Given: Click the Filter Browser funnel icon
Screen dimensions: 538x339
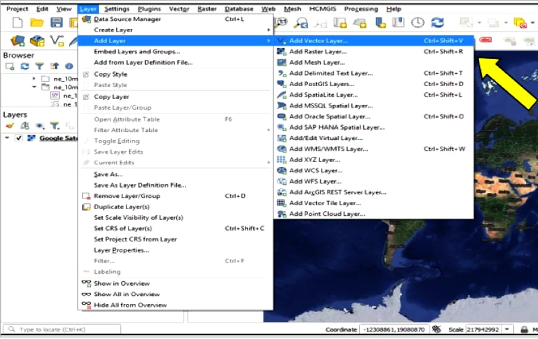Looking at the screenshot, I should (x=39, y=67).
